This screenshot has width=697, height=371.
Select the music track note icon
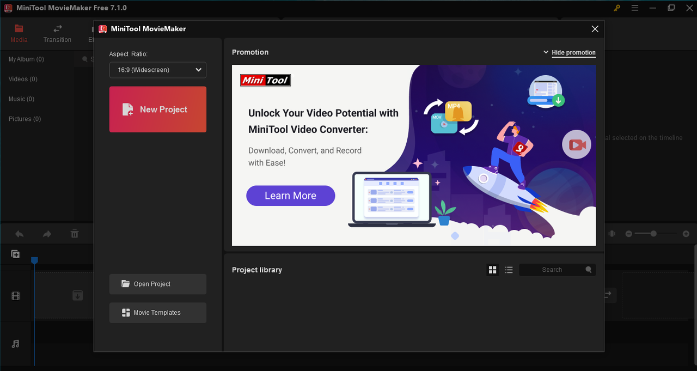pos(16,344)
